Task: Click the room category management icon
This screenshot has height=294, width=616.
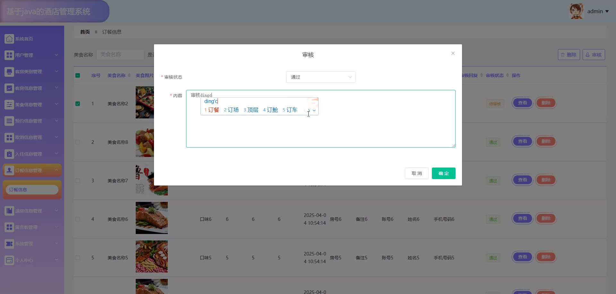Action: (9, 72)
